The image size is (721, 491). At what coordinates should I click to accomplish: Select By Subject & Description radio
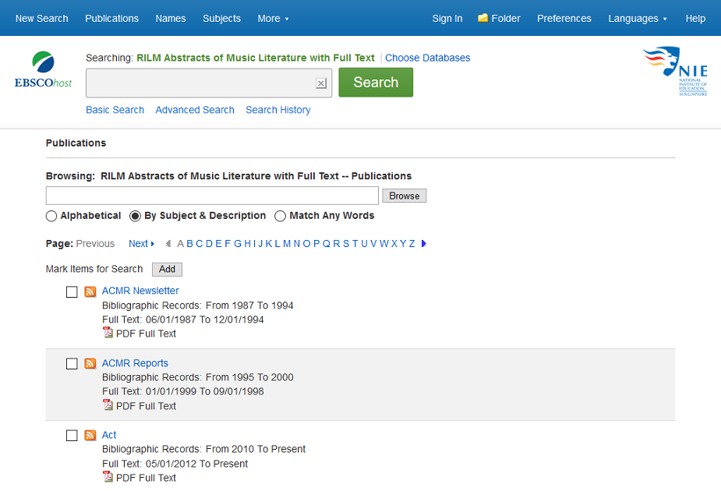pyautogui.click(x=135, y=216)
